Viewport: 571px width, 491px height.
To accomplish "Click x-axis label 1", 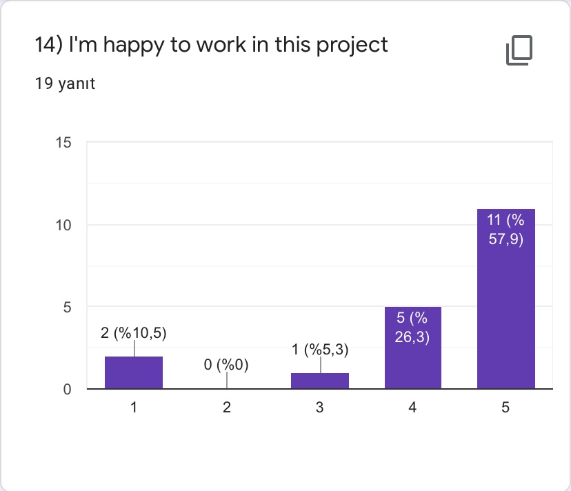I will (134, 408).
